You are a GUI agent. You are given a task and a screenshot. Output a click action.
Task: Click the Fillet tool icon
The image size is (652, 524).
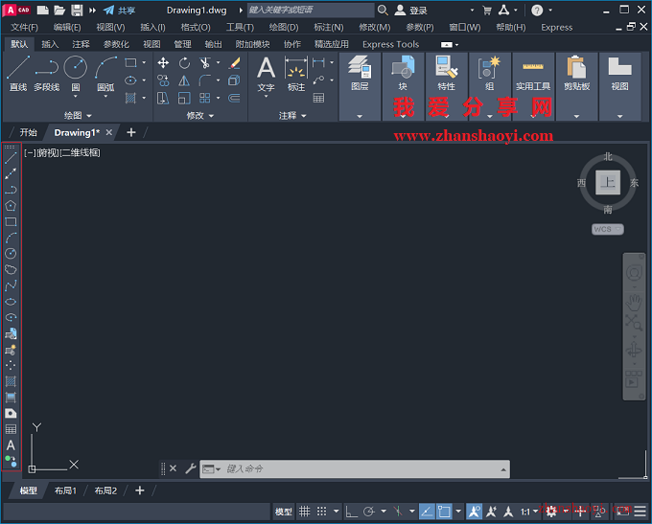coord(204,80)
